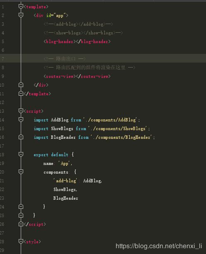Click line number 1 in the gutter
Screen dimensions: 206x254
pyautogui.click(x=3, y=7)
